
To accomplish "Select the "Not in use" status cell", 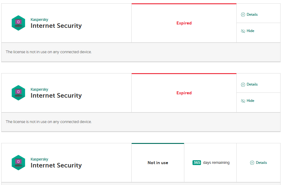I will pos(158,163).
